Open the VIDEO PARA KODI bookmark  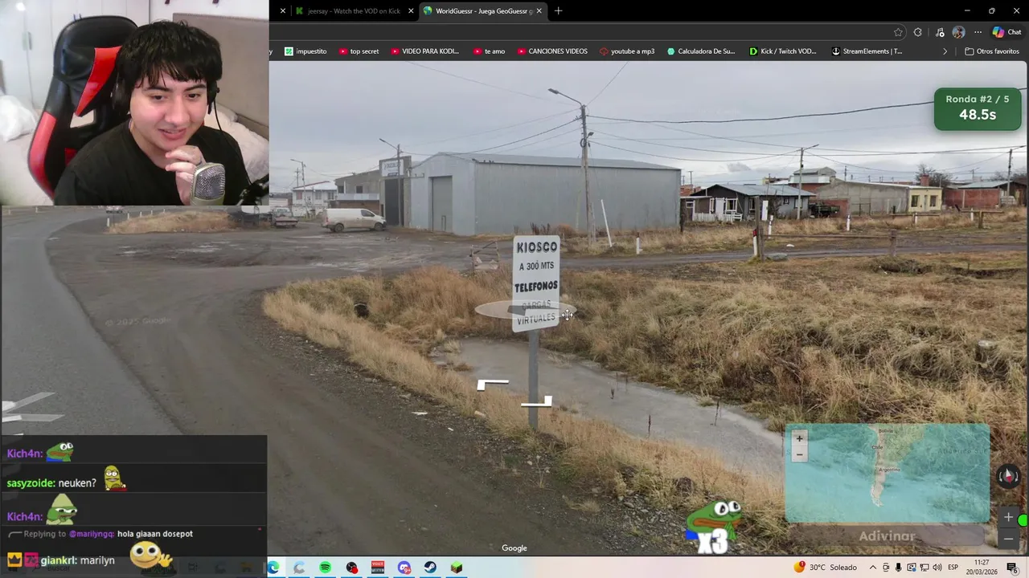click(424, 51)
